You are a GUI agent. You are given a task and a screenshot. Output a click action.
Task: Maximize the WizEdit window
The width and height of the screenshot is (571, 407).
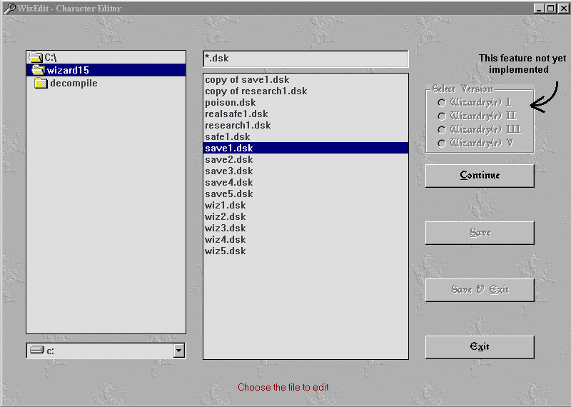tap(551, 8)
